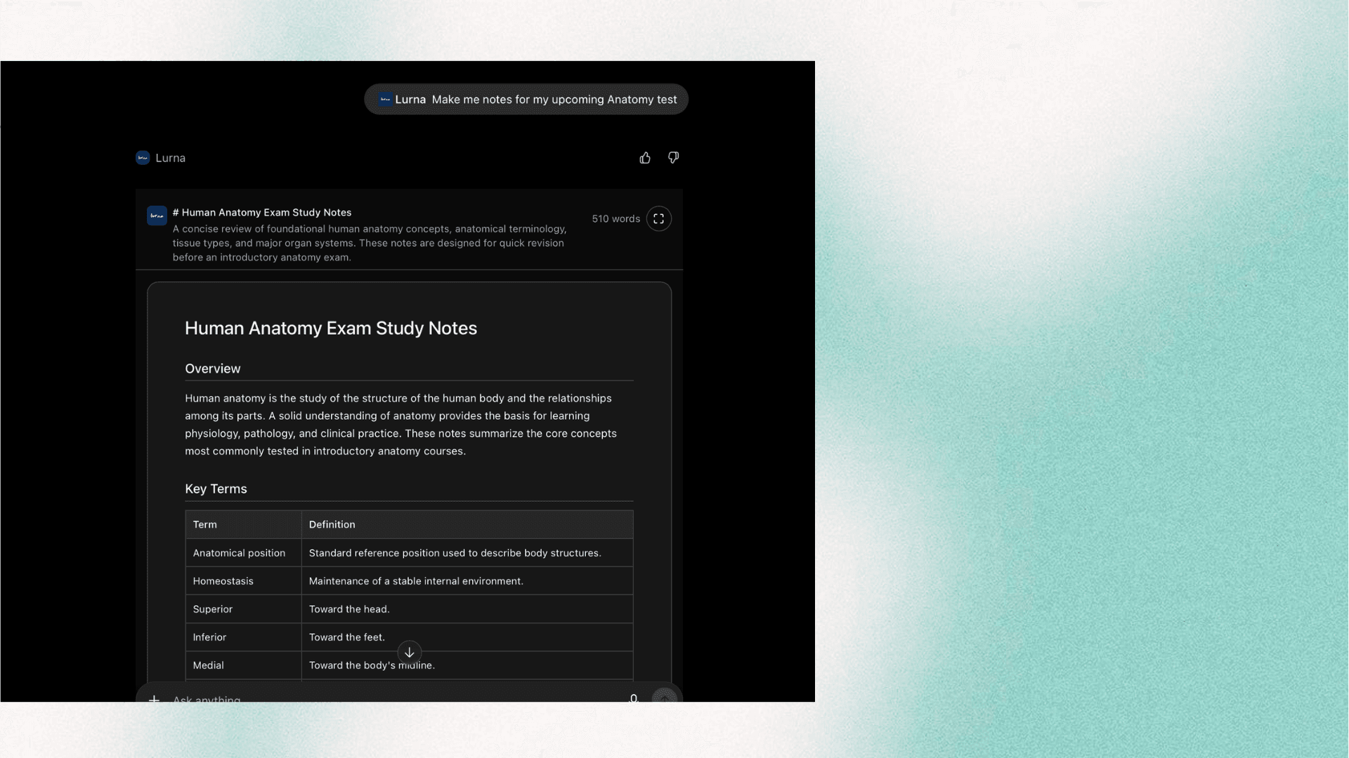
Task: Click the Anatomical position table cell
Action: tap(243, 553)
